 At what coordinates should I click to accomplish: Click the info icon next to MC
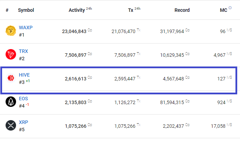coord(230,8)
